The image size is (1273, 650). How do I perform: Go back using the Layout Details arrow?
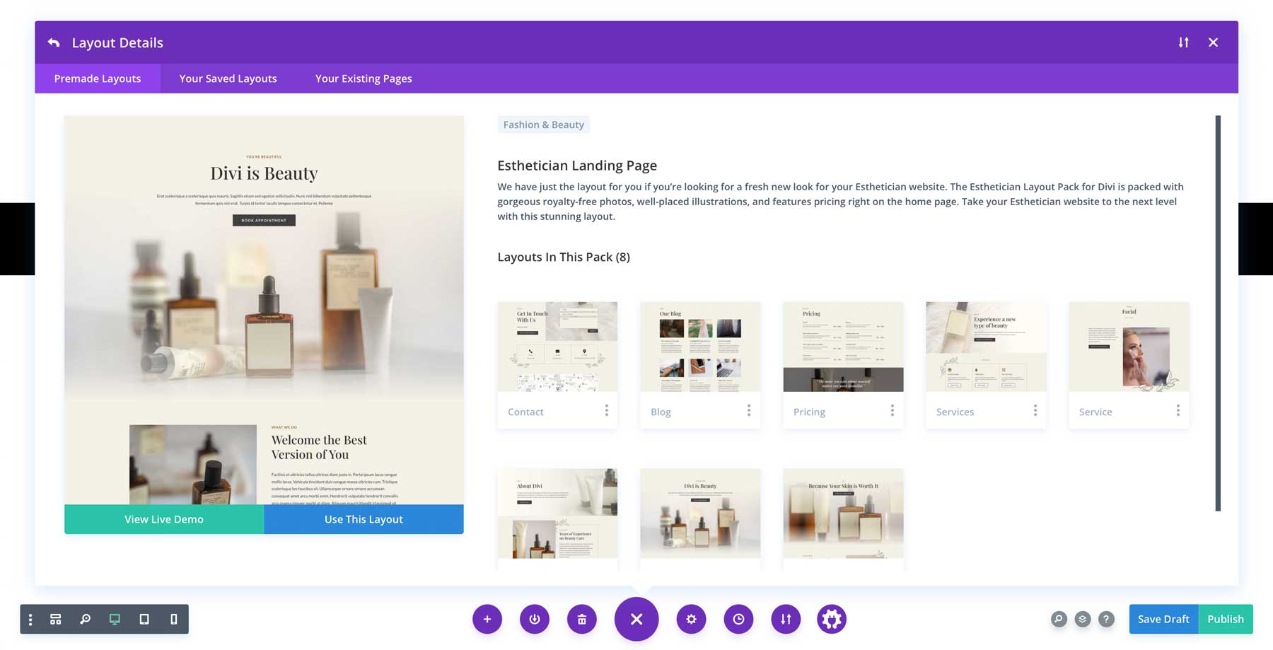coord(54,42)
